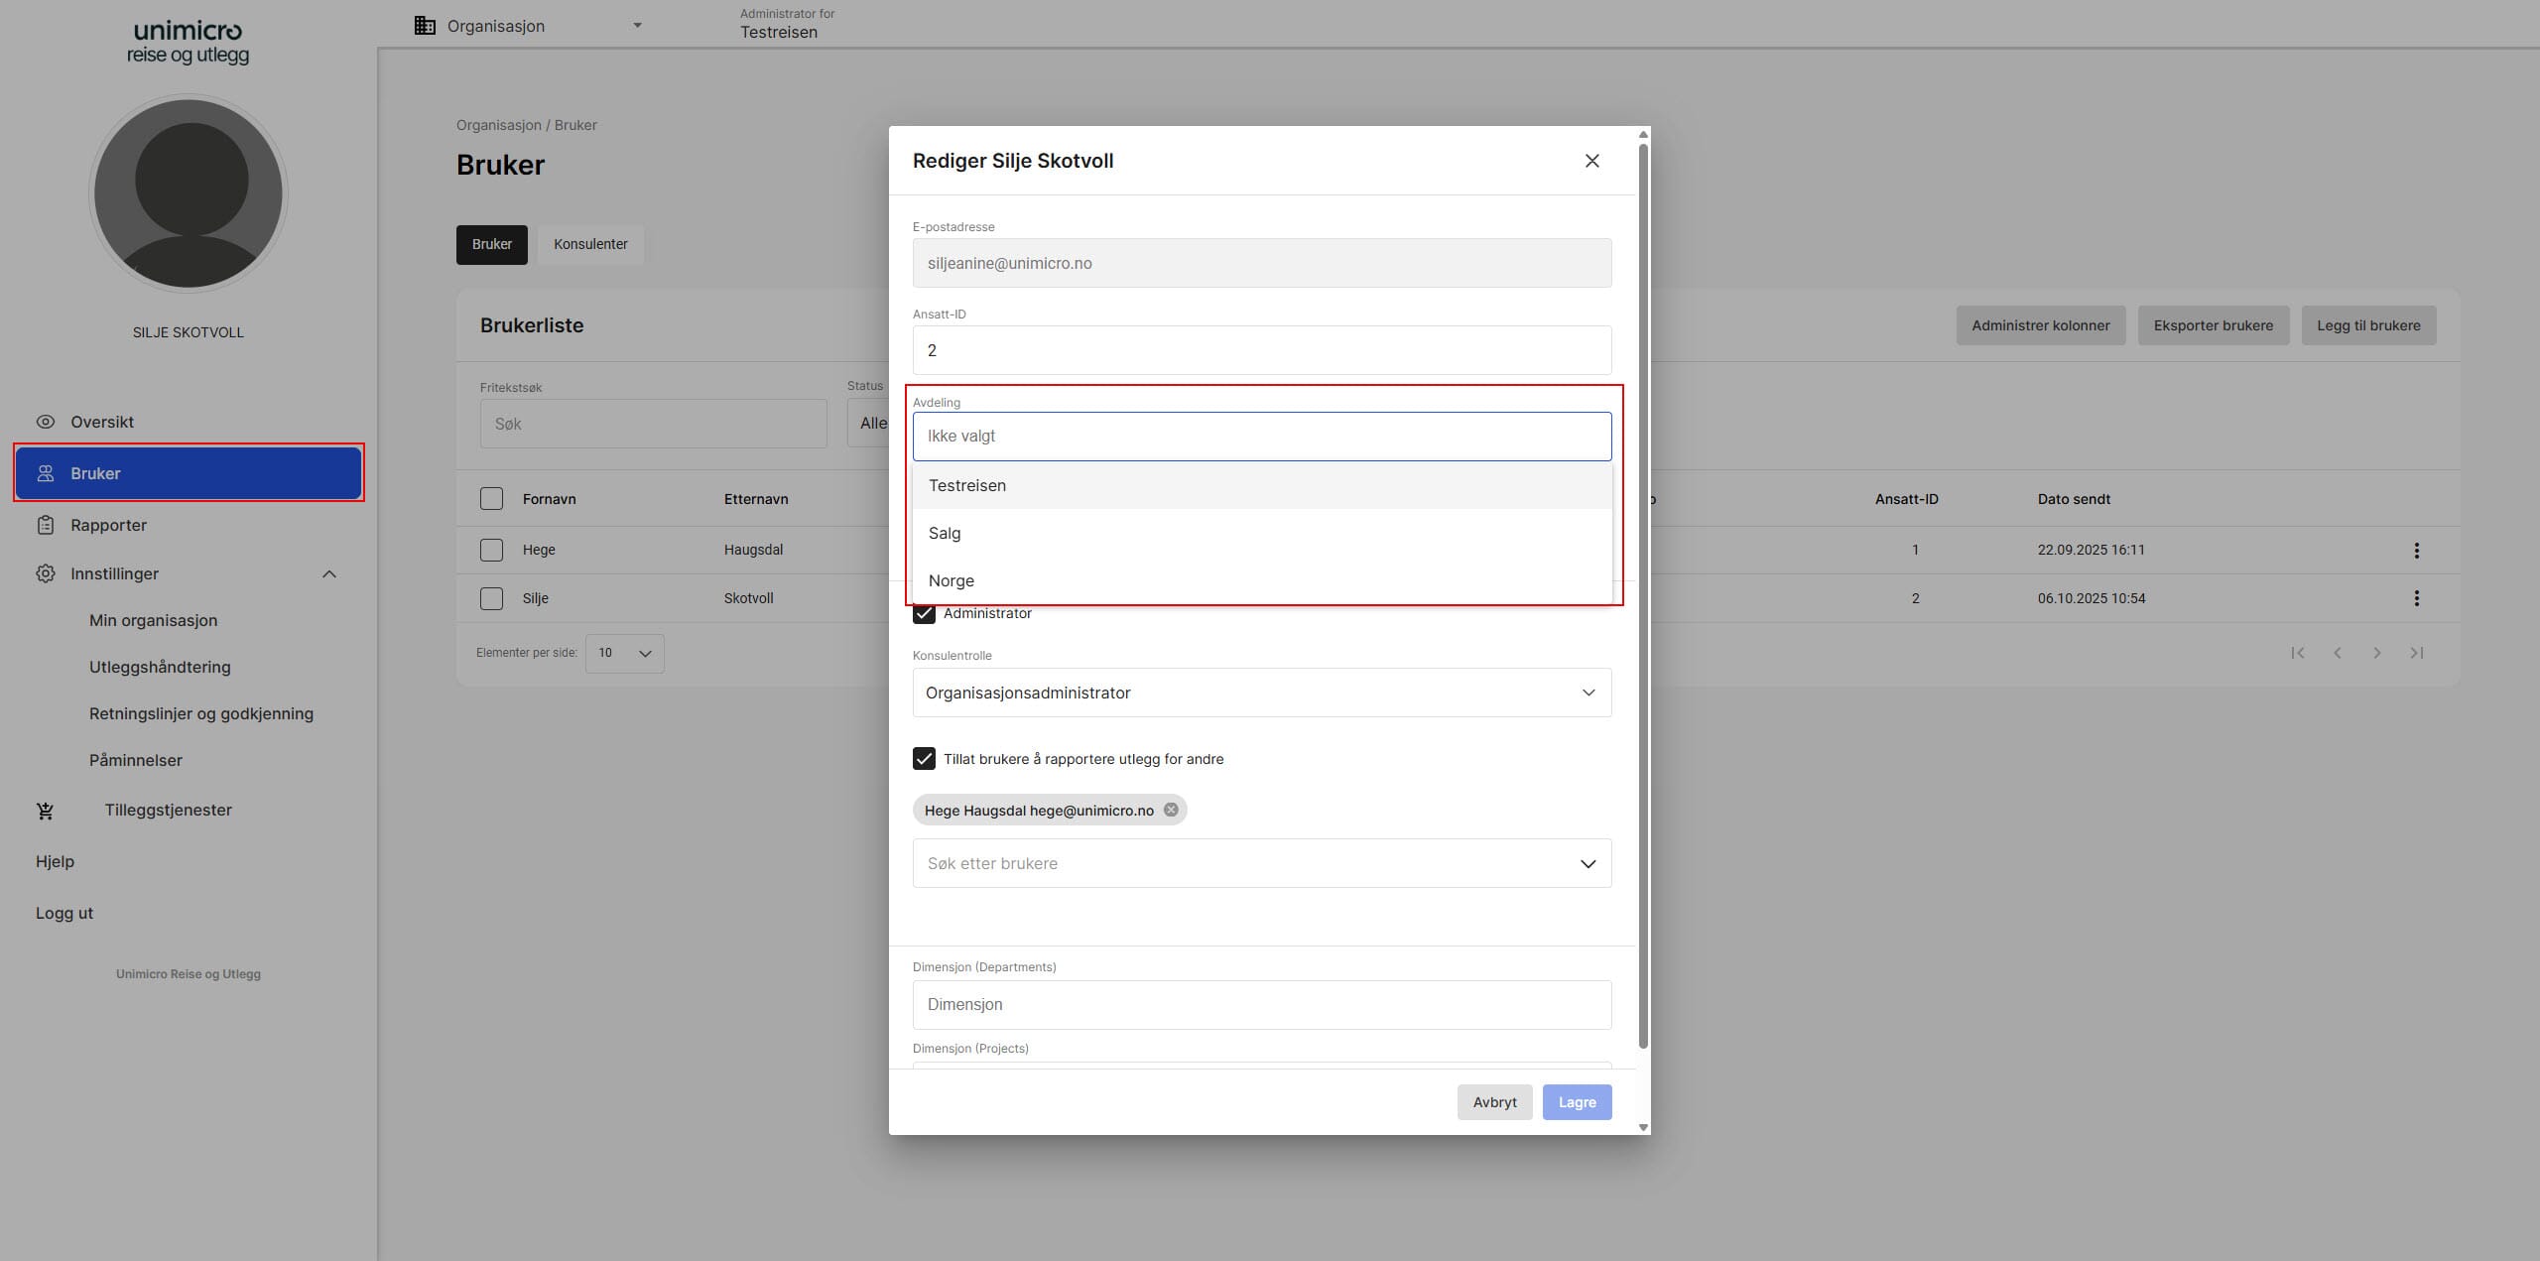
Task: Click the Organisasjon building icon
Action: [x=425, y=26]
